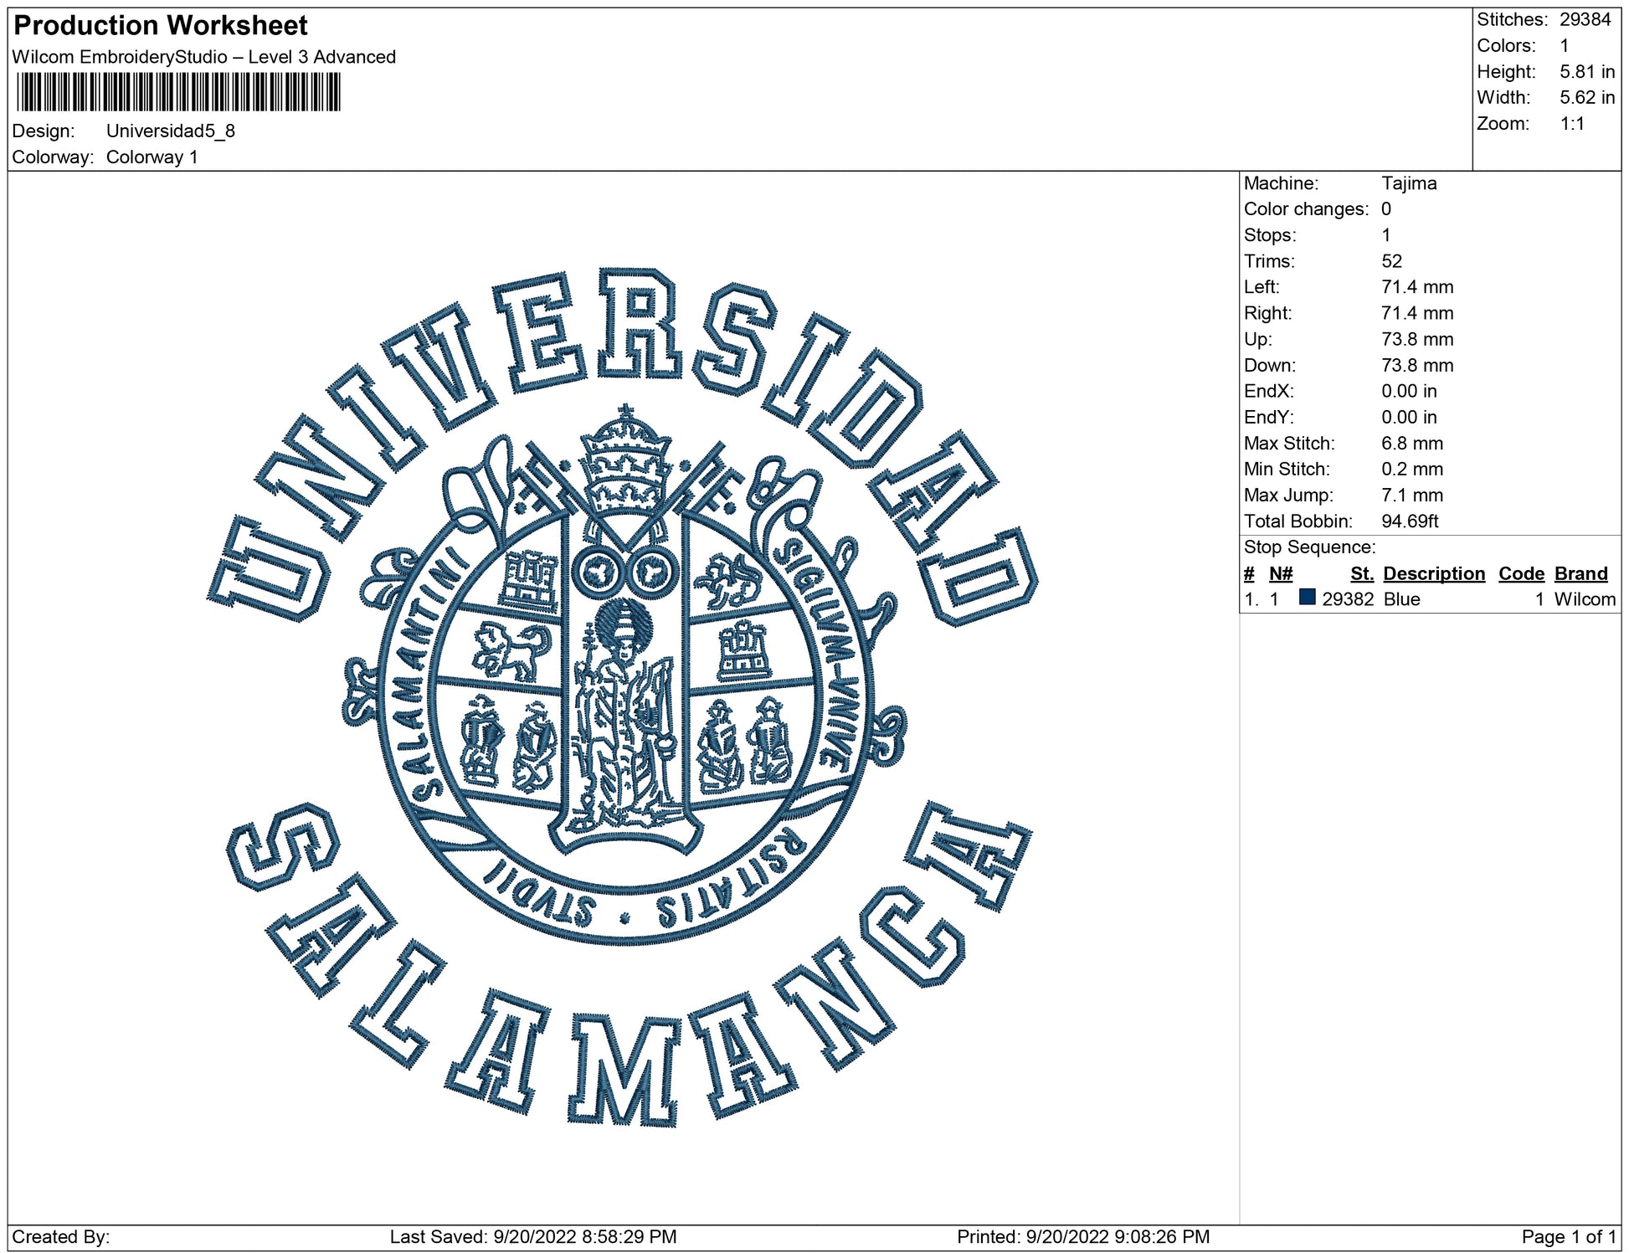This screenshot has height=1253, width=1629.
Task: Click the Zoom 1:1 value
Action: tap(1571, 124)
